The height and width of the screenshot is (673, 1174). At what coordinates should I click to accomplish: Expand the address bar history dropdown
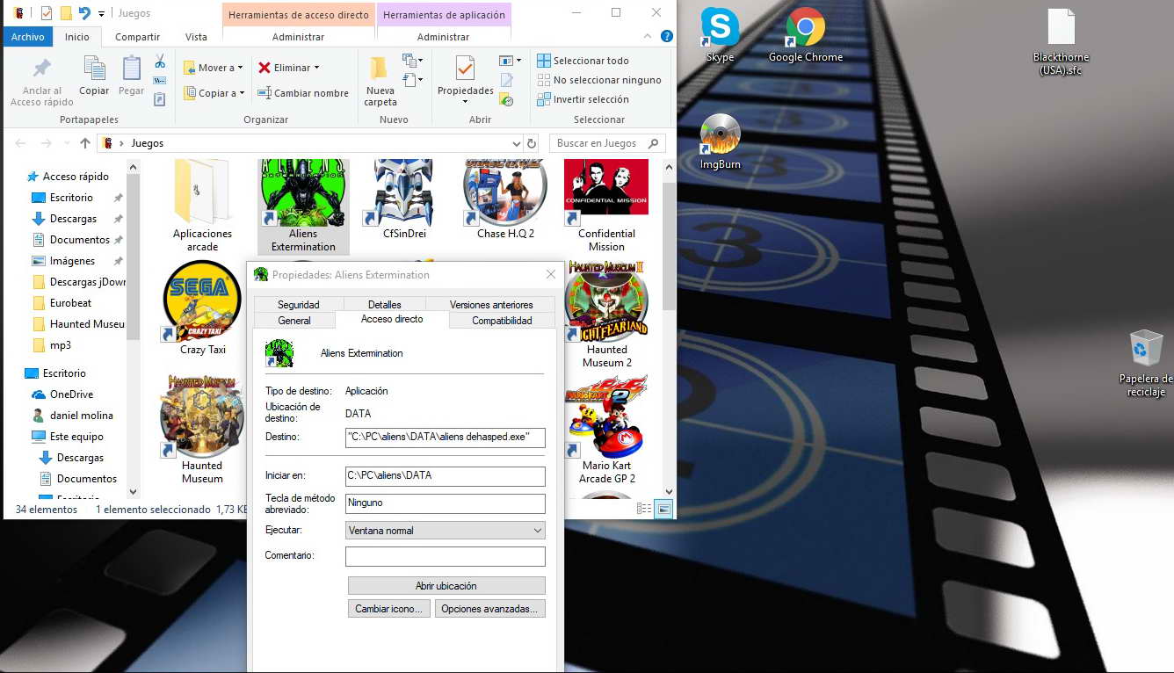coord(516,143)
